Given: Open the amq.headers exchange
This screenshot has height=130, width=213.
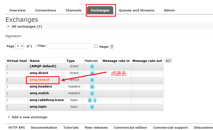Looking at the screenshot, I should tap(41, 86).
